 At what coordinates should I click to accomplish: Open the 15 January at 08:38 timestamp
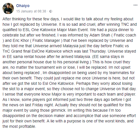pyautogui.click(x=31, y=11)
